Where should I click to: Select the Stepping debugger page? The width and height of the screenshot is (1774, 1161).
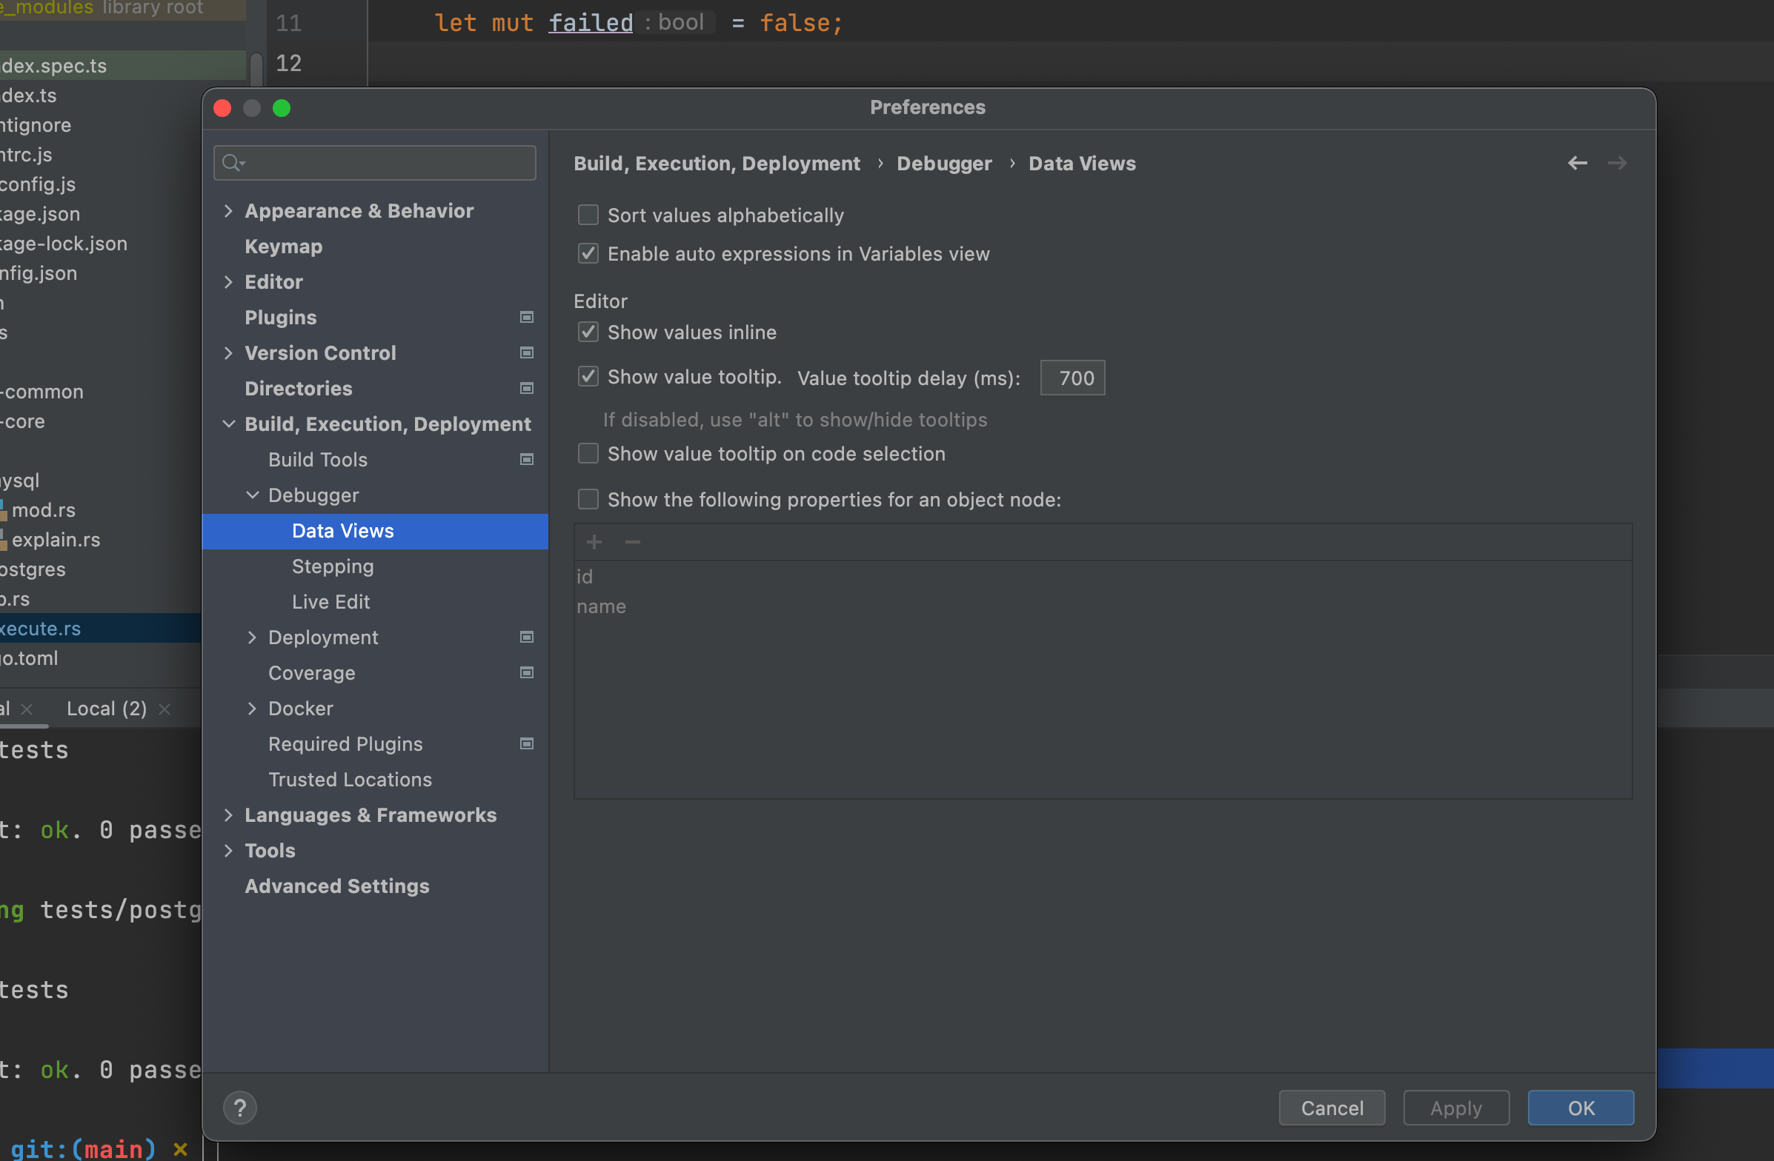coord(333,566)
